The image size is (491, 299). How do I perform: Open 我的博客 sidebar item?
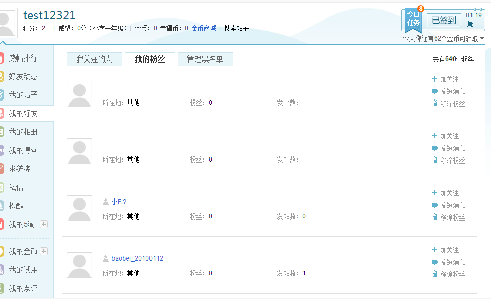23,150
